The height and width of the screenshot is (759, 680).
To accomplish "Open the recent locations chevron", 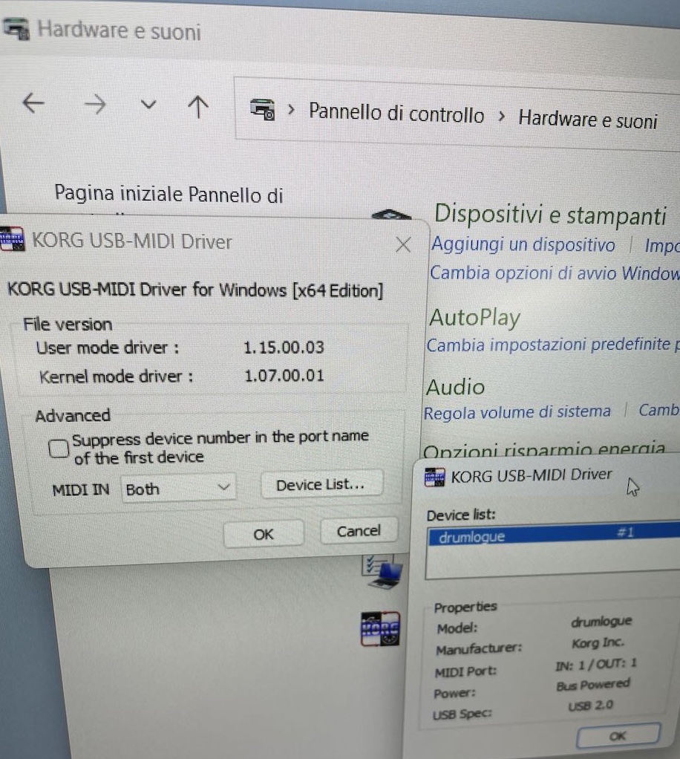I will pos(148,104).
